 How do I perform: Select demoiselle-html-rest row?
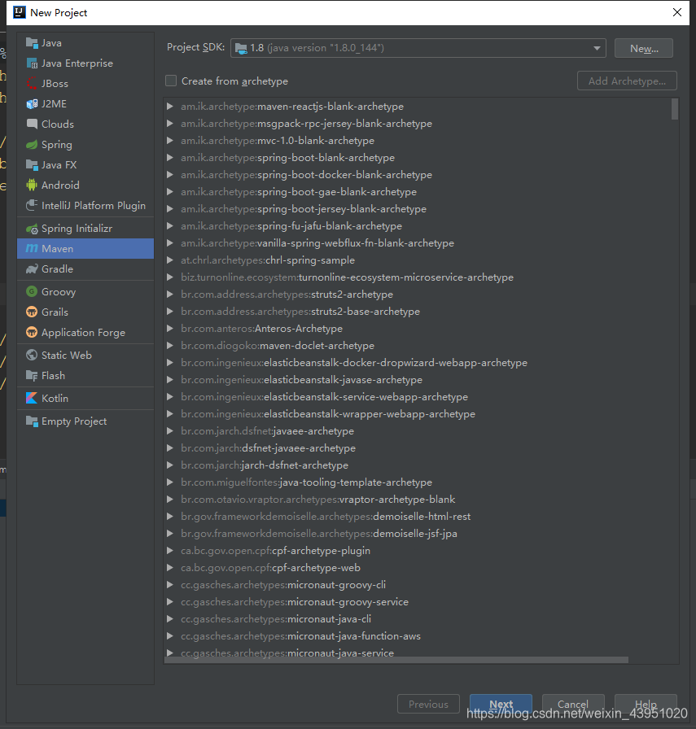(x=418, y=517)
